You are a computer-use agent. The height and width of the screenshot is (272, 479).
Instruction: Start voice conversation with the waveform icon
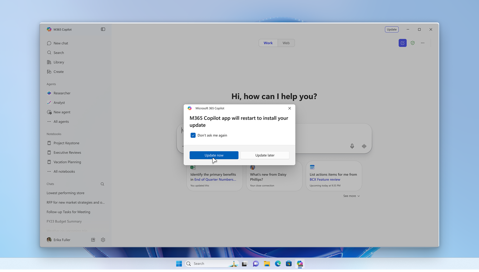click(x=364, y=146)
